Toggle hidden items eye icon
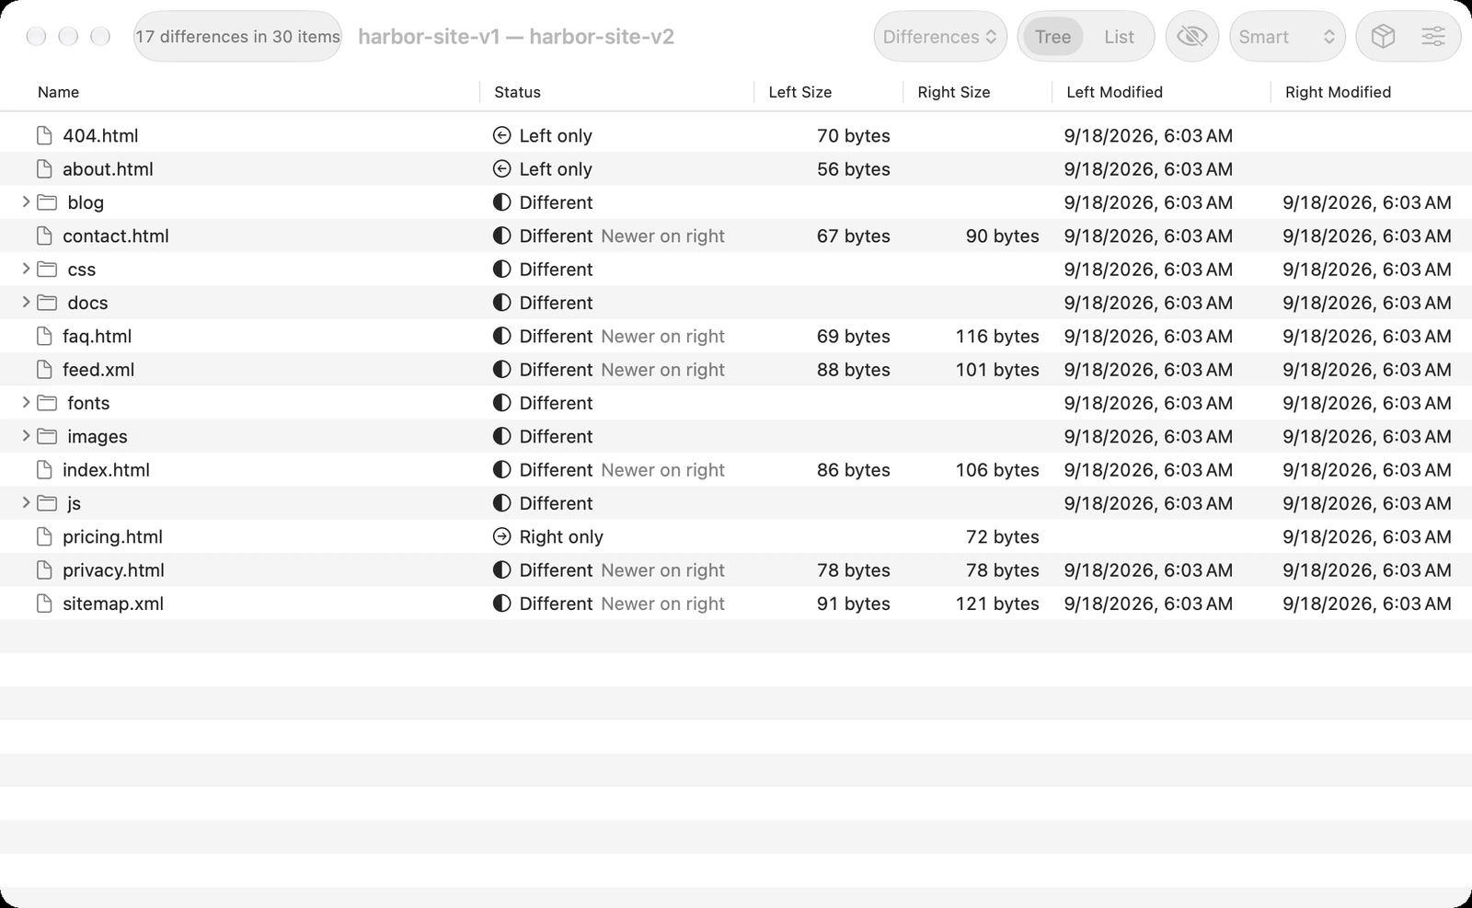Screen dimensions: 1472x908 pyautogui.click(x=1191, y=37)
